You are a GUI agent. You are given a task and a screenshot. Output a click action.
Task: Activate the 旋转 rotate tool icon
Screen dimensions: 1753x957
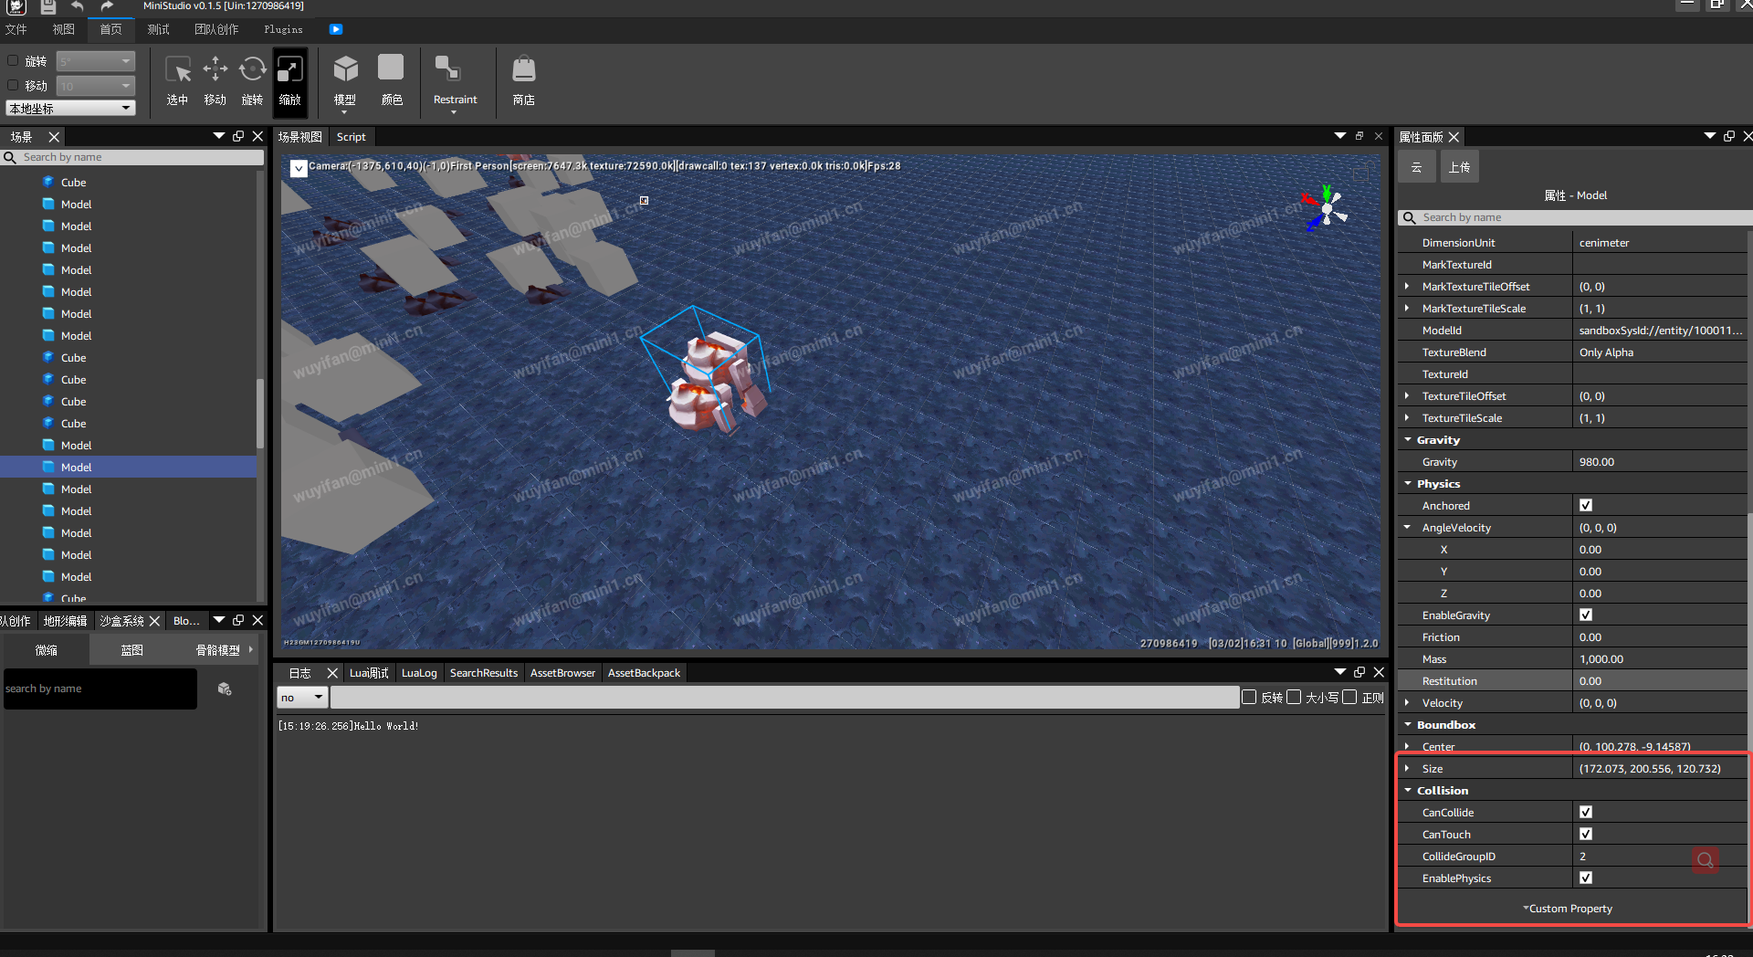click(252, 69)
